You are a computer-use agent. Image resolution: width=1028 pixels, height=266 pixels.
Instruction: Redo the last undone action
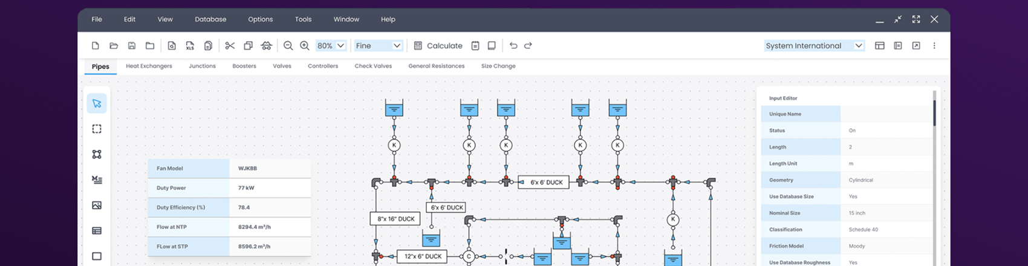tap(528, 45)
